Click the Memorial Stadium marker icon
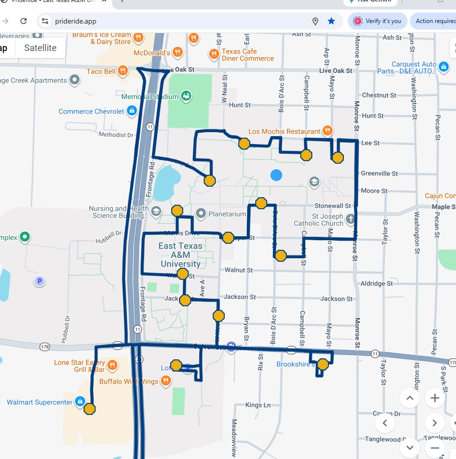The width and height of the screenshot is (456, 459). click(186, 96)
